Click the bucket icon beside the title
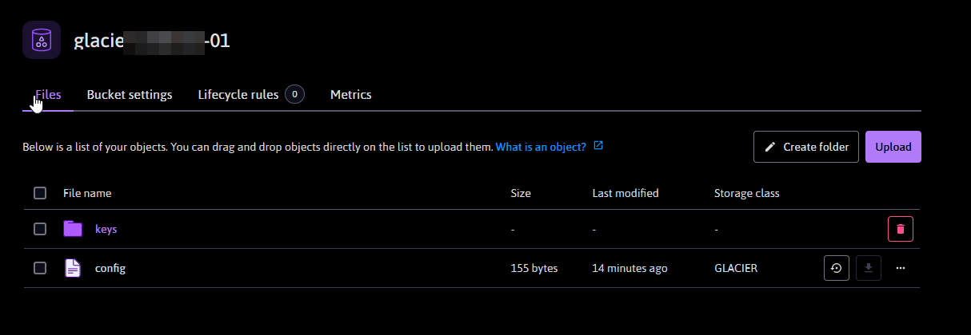971x335 pixels. (x=42, y=40)
